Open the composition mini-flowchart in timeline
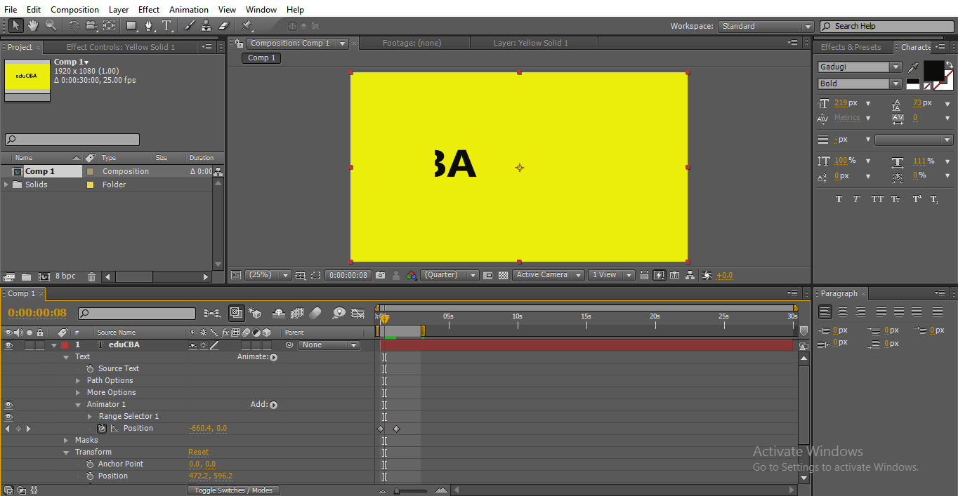 [211, 313]
